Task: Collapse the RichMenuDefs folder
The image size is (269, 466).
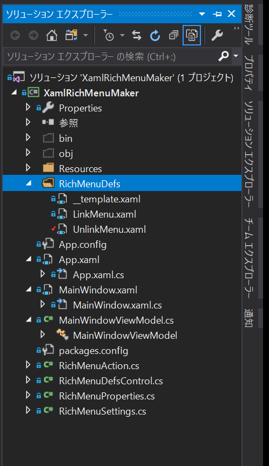Action: [29, 183]
